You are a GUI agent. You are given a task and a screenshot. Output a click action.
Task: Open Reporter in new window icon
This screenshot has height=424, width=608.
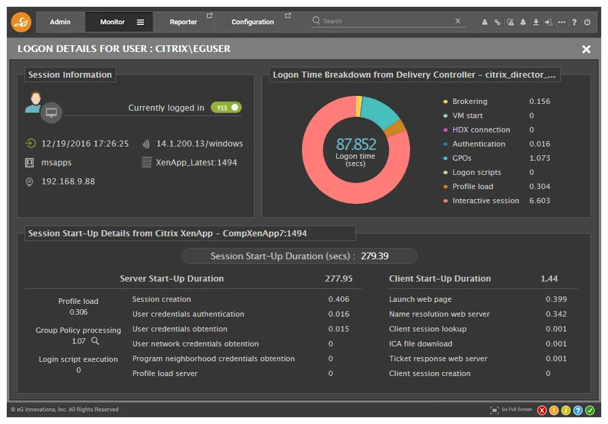pyautogui.click(x=209, y=16)
